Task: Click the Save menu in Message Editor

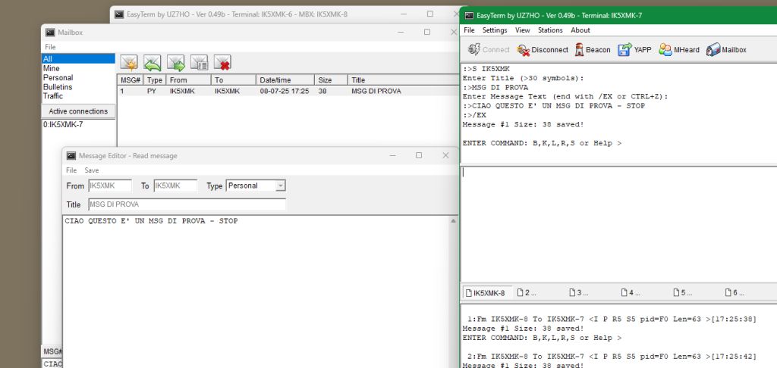Action: [92, 170]
